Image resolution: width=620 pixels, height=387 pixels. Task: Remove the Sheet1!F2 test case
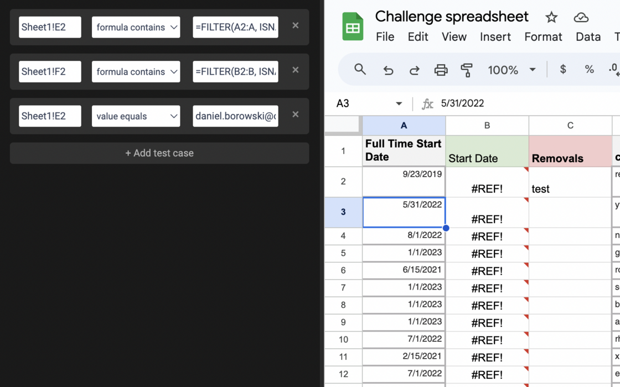pyautogui.click(x=296, y=70)
